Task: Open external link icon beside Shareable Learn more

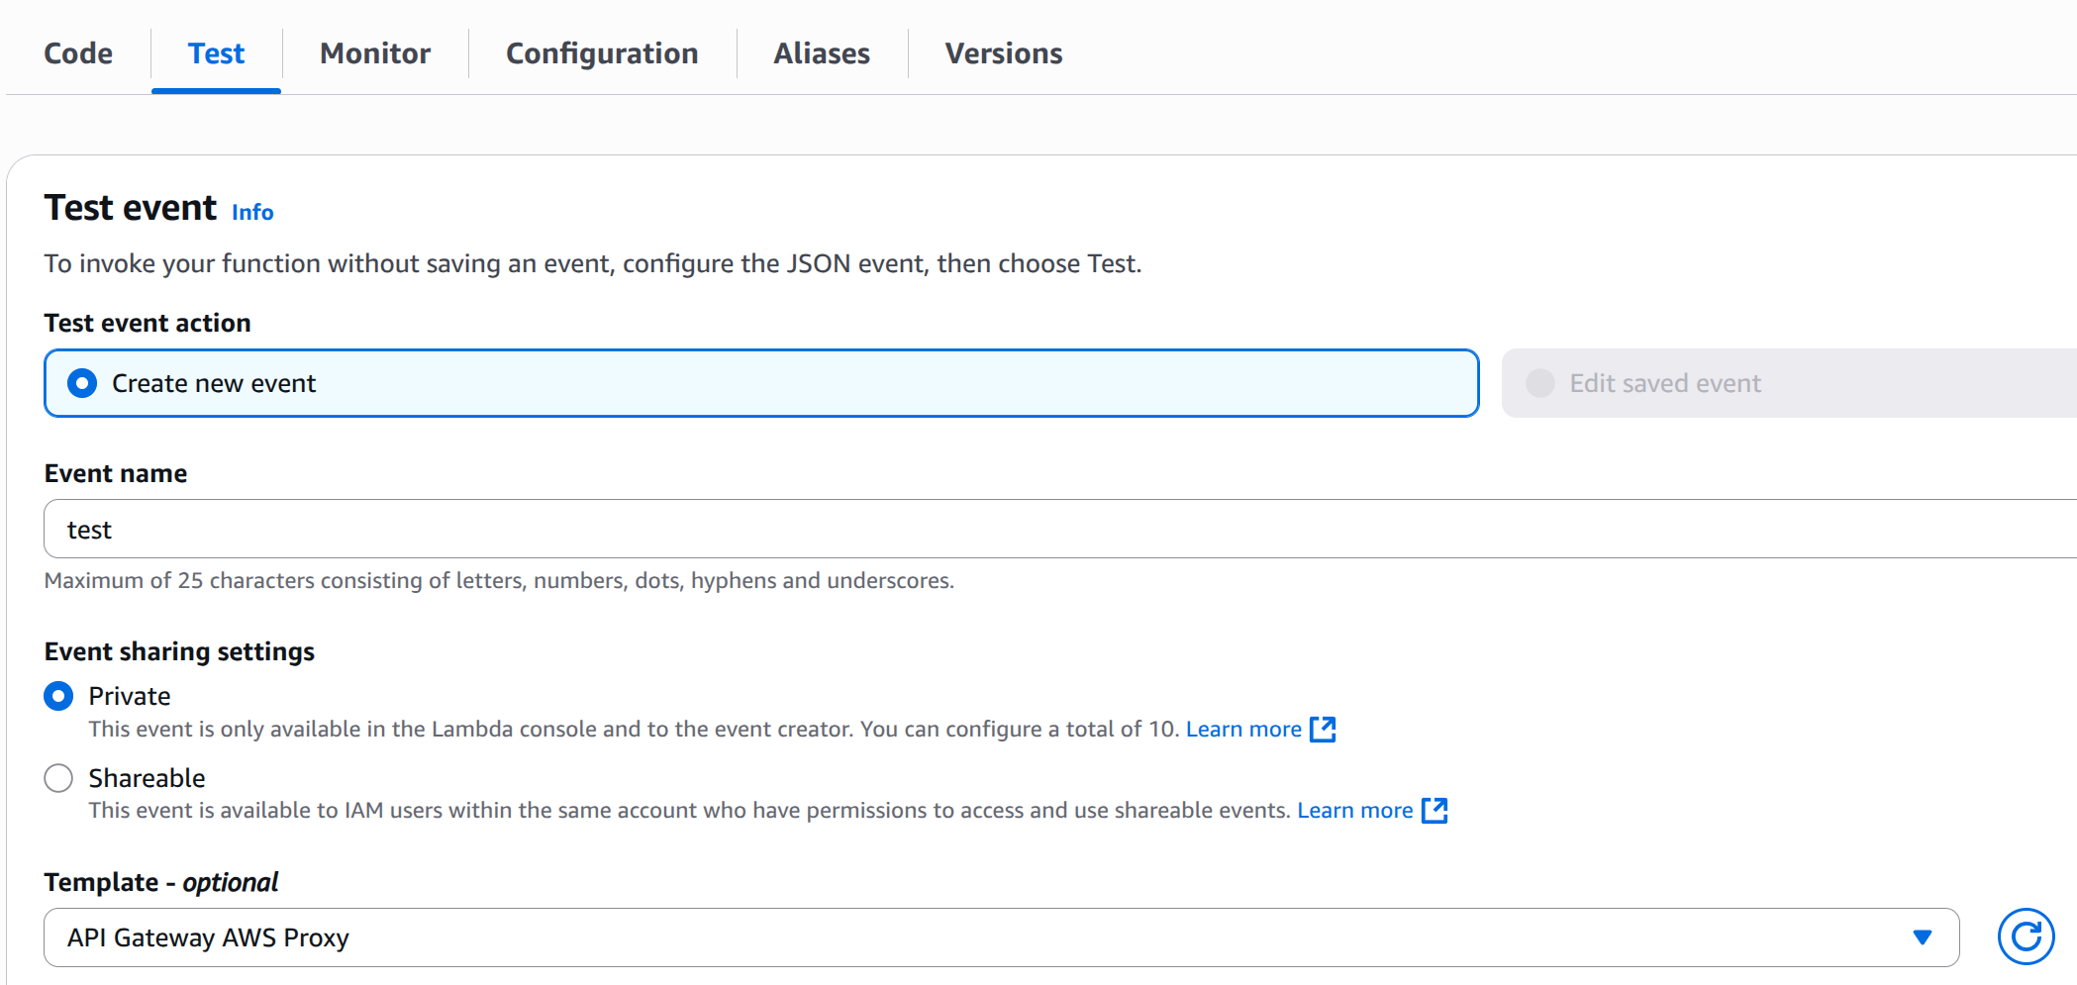Action: coord(1434,811)
